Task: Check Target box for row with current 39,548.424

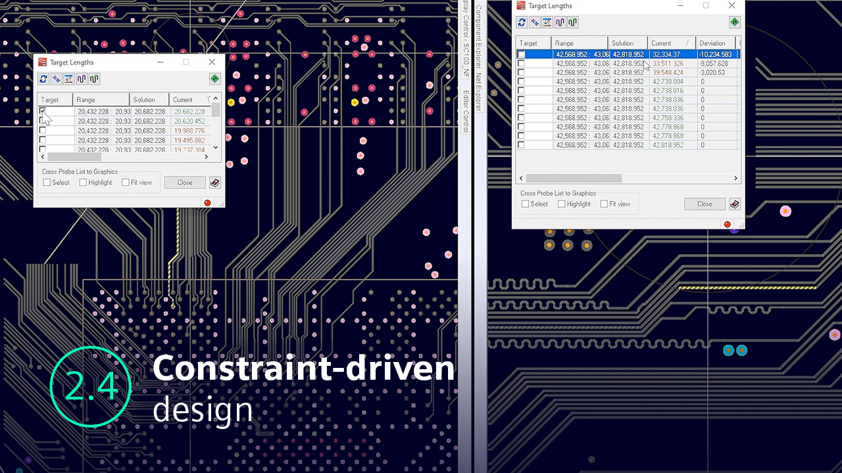Action: click(522, 73)
